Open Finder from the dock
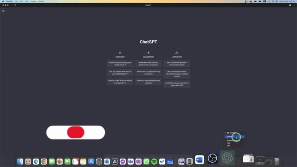The height and width of the screenshot is (167, 297). coord(20,161)
